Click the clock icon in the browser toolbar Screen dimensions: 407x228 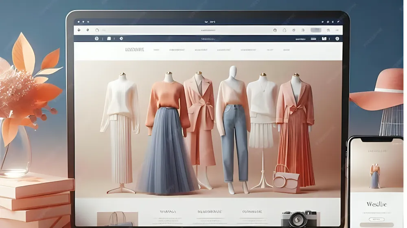click(x=275, y=30)
